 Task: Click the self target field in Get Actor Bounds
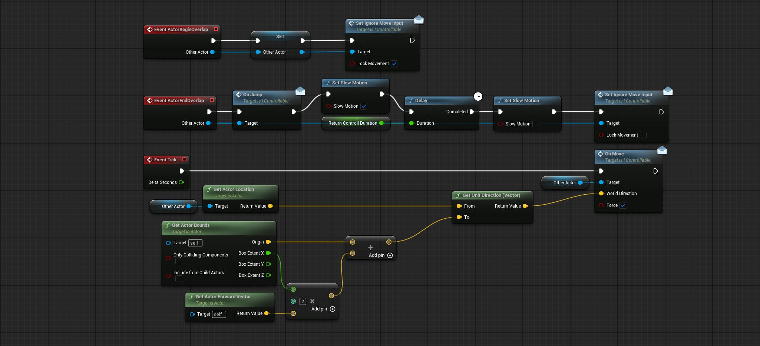(195, 243)
